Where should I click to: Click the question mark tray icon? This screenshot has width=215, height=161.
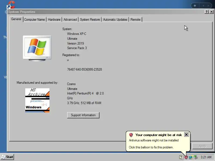pyautogui.click(x=181, y=157)
